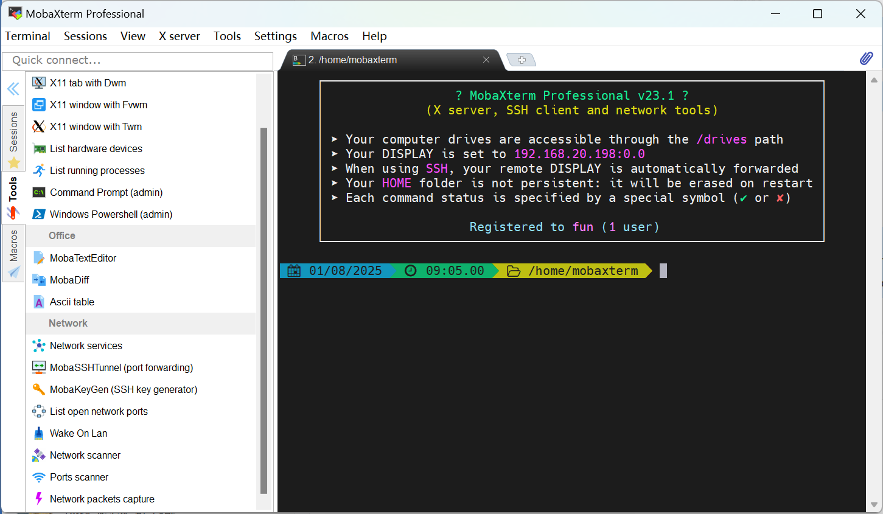883x514 pixels.
Task: Click the Command Prompt (admin) icon
Action: (39, 192)
